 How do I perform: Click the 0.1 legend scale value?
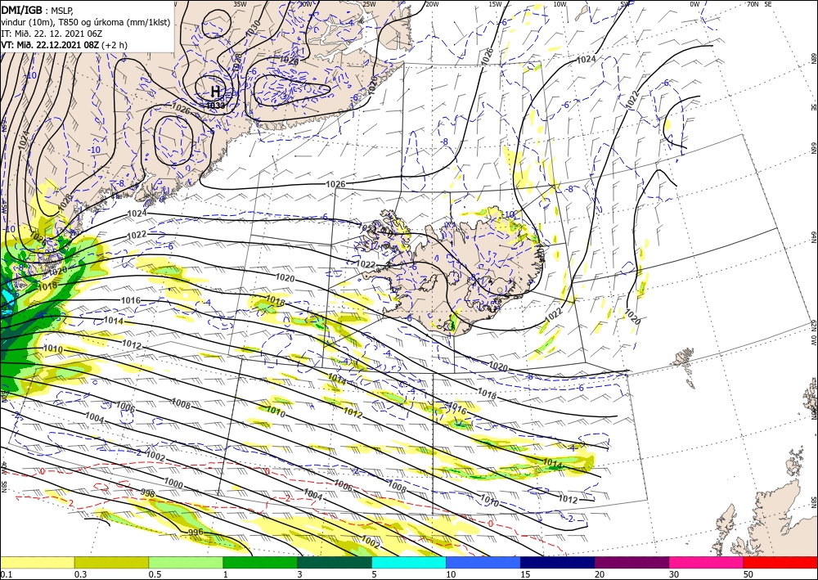pyautogui.click(x=6, y=573)
